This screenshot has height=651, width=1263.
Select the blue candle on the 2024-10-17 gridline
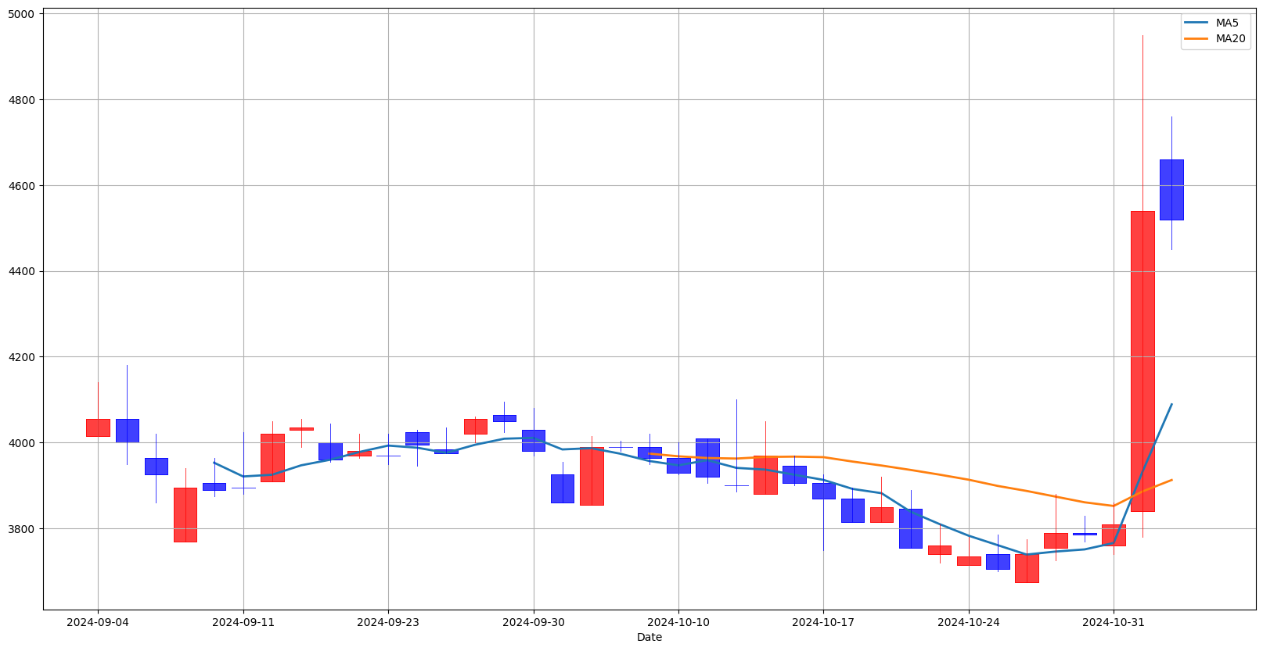click(x=823, y=491)
